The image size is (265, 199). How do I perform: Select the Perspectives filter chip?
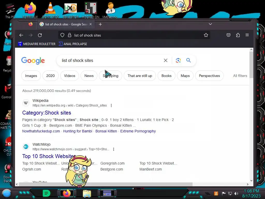pos(209,76)
